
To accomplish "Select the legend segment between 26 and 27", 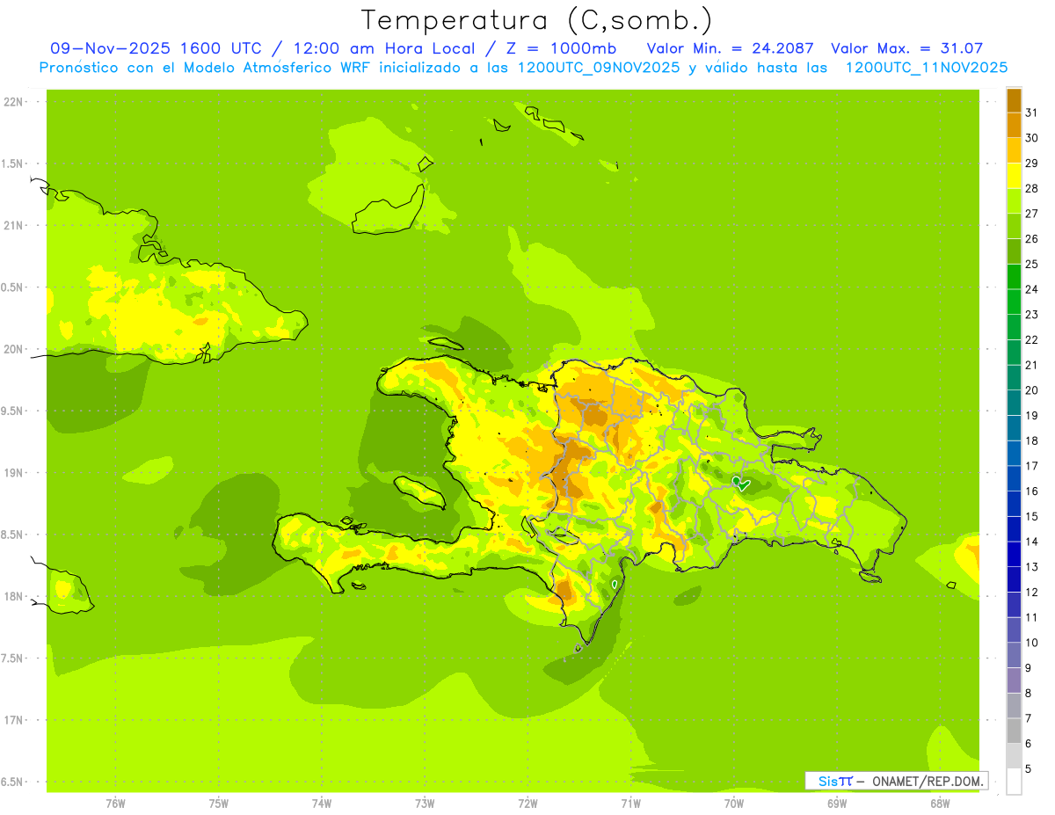I will (1014, 226).
